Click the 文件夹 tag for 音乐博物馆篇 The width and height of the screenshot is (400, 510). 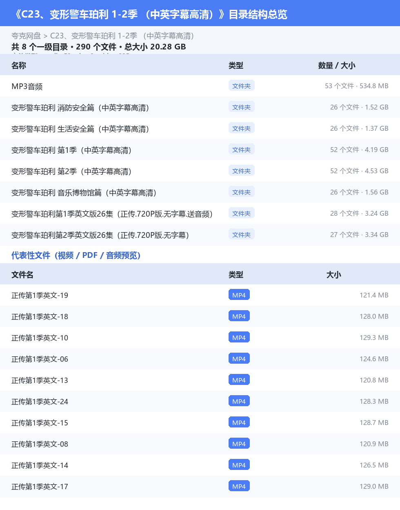242,192
